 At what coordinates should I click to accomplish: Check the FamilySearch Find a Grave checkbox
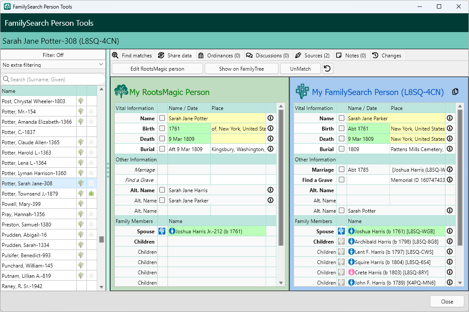click(342, 180)
